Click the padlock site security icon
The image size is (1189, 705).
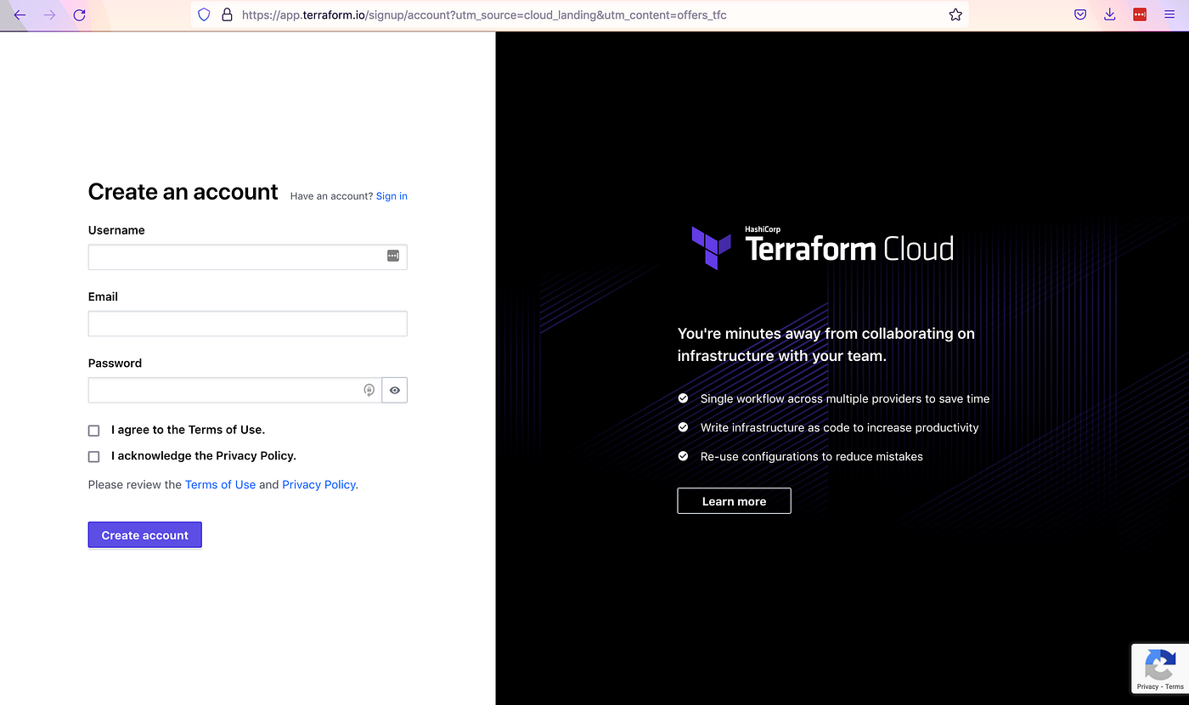[x=225, y=14]
